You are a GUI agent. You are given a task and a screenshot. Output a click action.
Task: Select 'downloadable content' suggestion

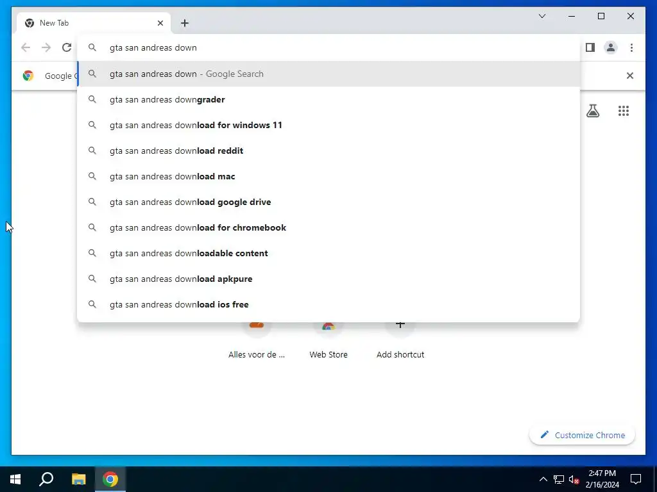point(329,253)
